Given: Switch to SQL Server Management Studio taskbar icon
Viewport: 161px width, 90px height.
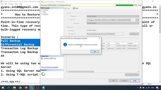Looking at the screenshot, I should (32, 88).
